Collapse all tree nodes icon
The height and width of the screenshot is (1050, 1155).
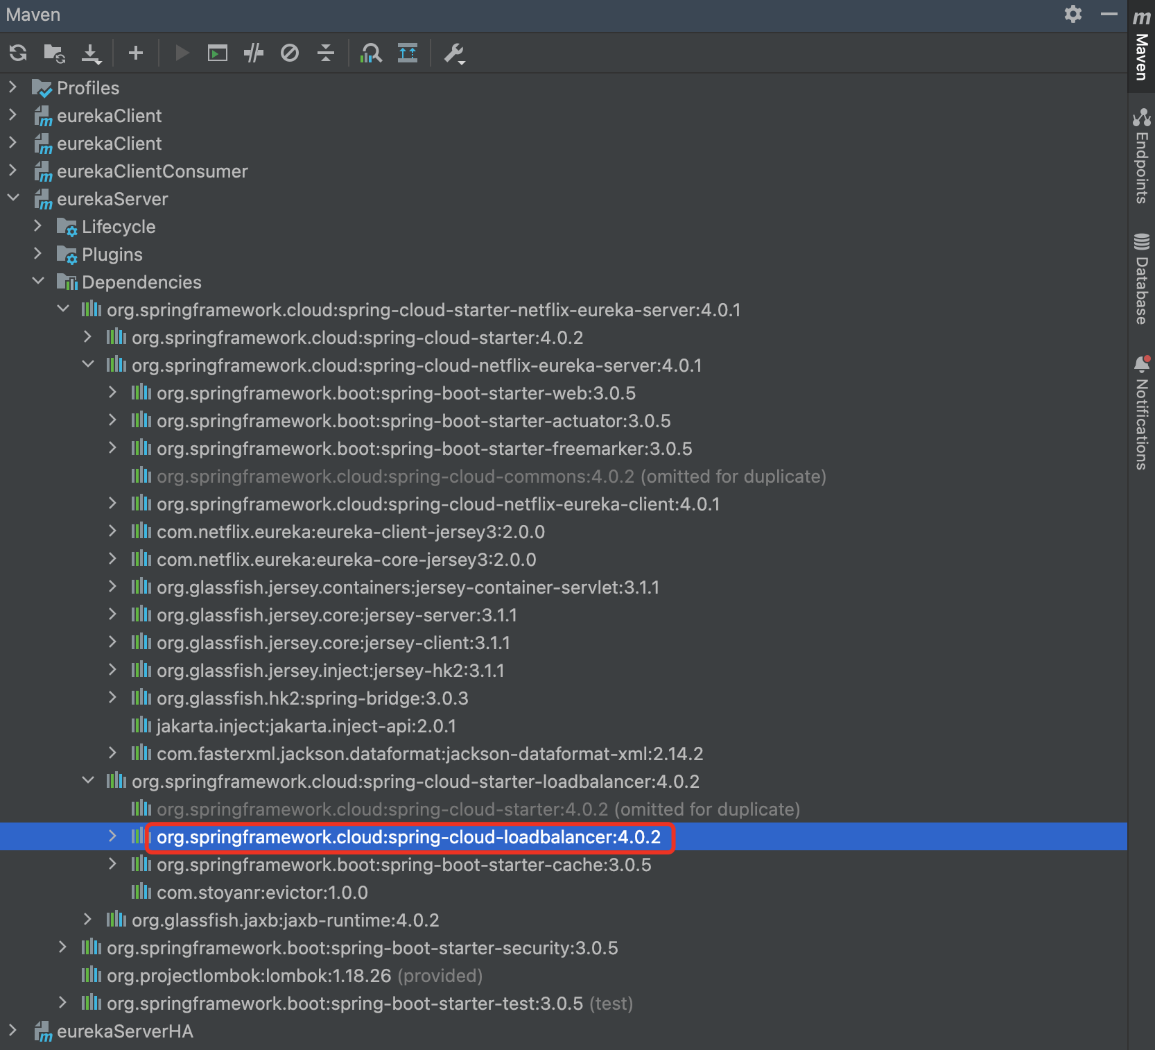pyautogui.click(x=326, y=53)
